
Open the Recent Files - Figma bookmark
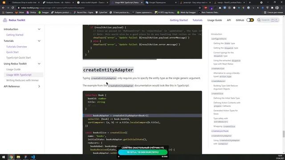[83, 12]
